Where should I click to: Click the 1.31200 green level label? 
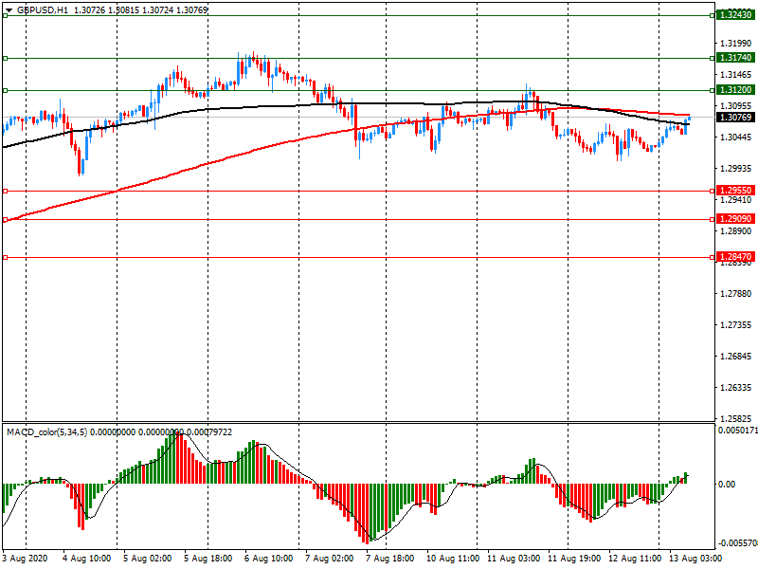pyautogui.click(x=736, y=90)
